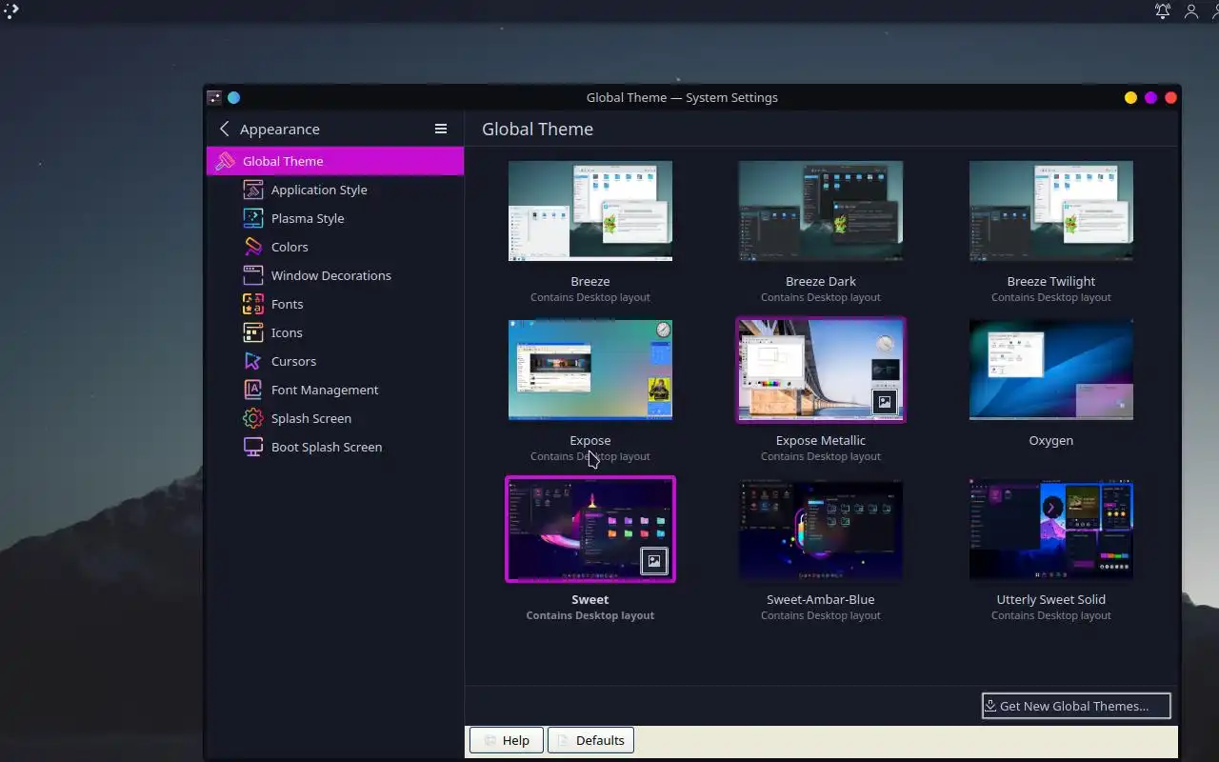The width and height of the screenshot is (1219, 762).
Task: Select the Utterly Sweet Solid thumbnail
Action: click(x=1051, y=529)
